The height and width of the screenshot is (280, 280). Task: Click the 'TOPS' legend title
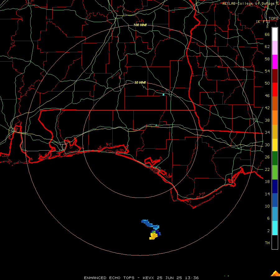tap(273, 19)
